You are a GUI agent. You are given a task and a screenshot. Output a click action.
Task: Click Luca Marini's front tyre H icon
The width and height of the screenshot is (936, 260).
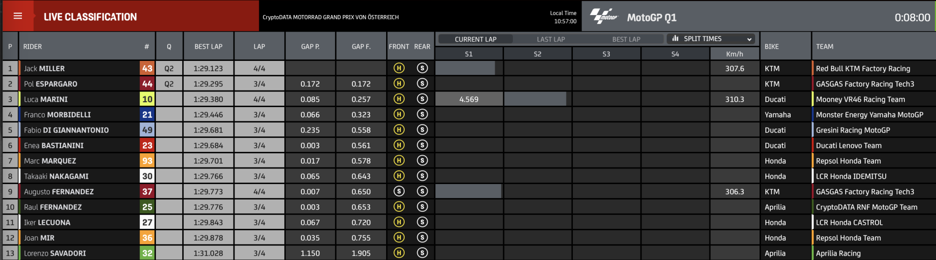pos(399,99)
